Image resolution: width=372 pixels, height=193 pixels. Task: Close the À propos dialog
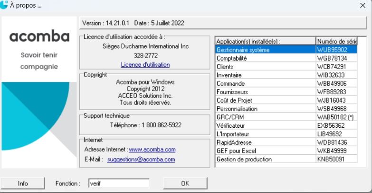(x=363, y=5)
